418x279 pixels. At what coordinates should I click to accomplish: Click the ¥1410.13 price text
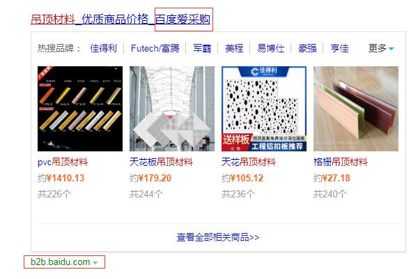[65, 178]
